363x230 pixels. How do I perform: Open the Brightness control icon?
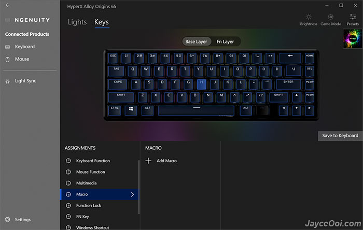pyautogui.click(x=309, y=17)
